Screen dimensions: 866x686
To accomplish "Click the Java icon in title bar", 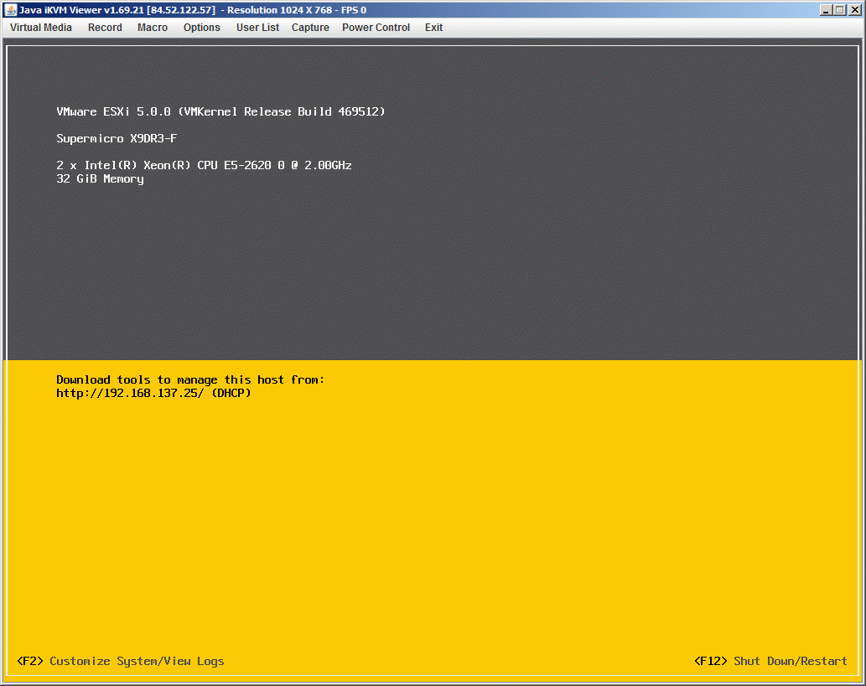I will click(11, 9).
